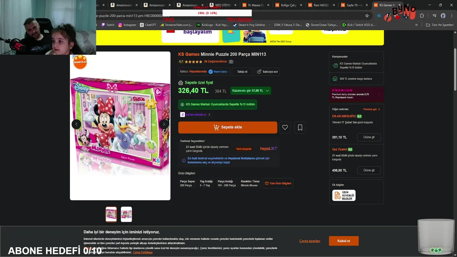Image resolution: width=457 pixels, height=257 pixels.
Task: Bookmark this page with the star icon
Action: point(367,16)
